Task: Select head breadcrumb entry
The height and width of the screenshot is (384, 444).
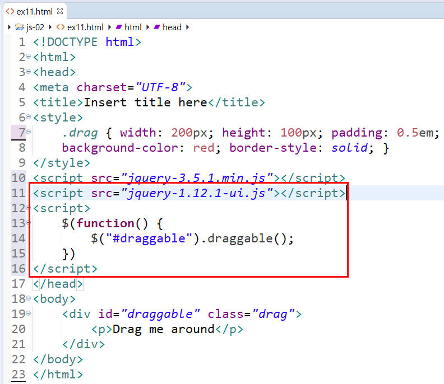Action: coord(172,27)
